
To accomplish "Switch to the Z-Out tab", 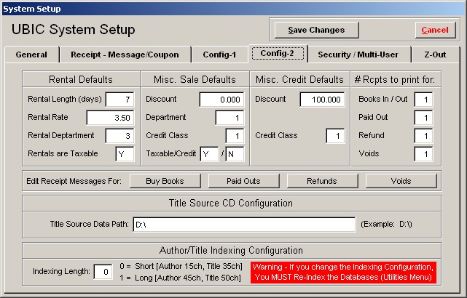I will (x=436, y=55).
